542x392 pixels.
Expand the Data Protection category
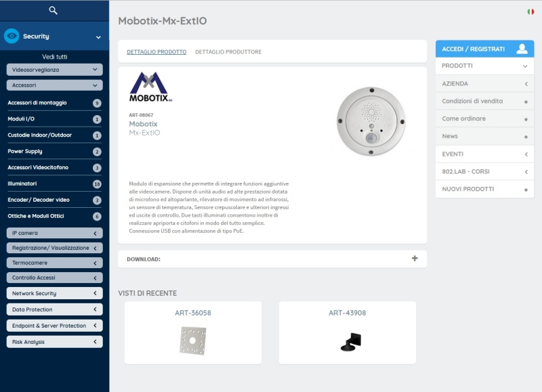coord(55,309)
